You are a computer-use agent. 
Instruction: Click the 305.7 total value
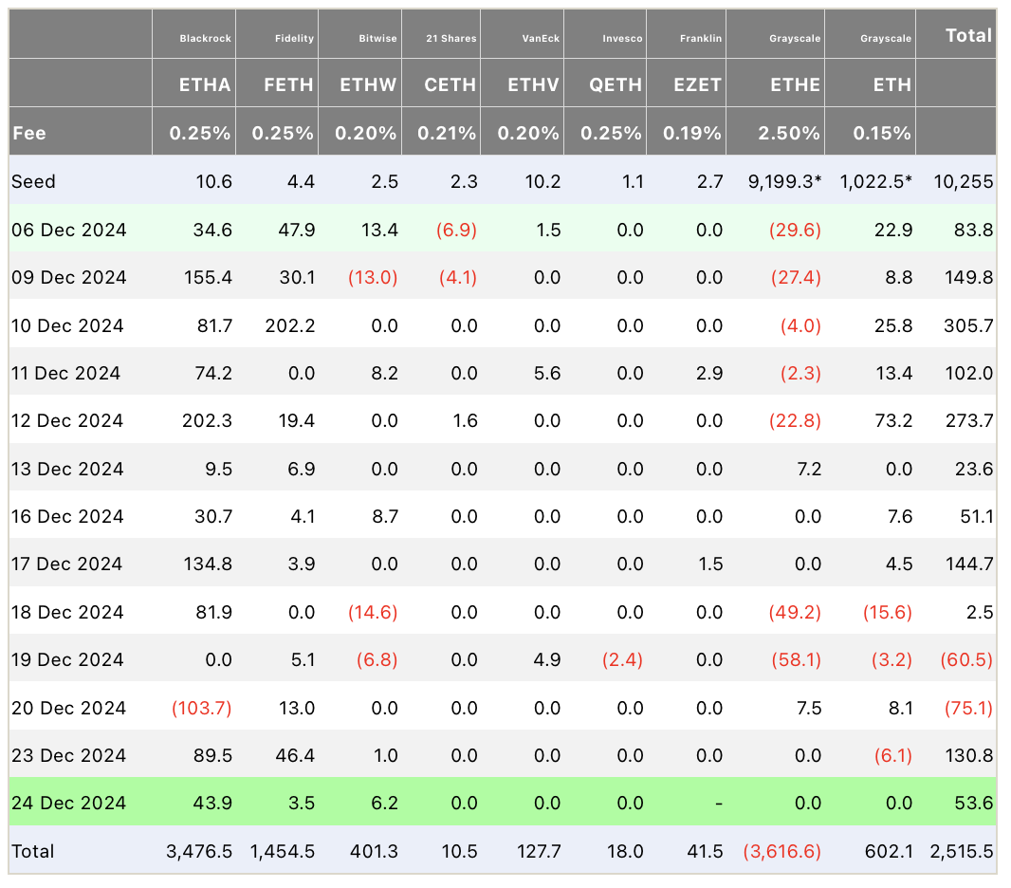tap(968, 325)
